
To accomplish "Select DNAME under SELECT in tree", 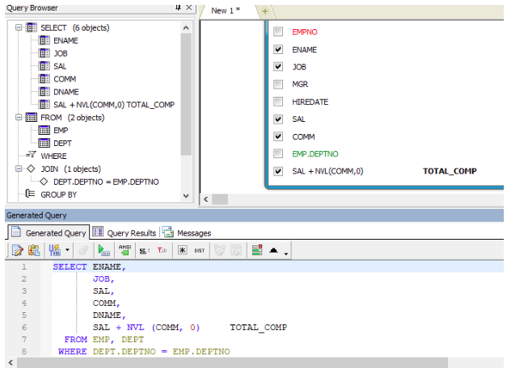I will 66,92.
